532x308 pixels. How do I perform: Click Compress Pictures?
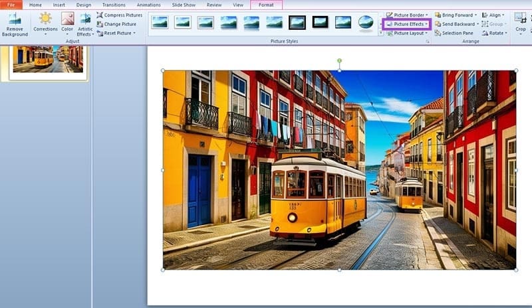[x=118, y=15]
